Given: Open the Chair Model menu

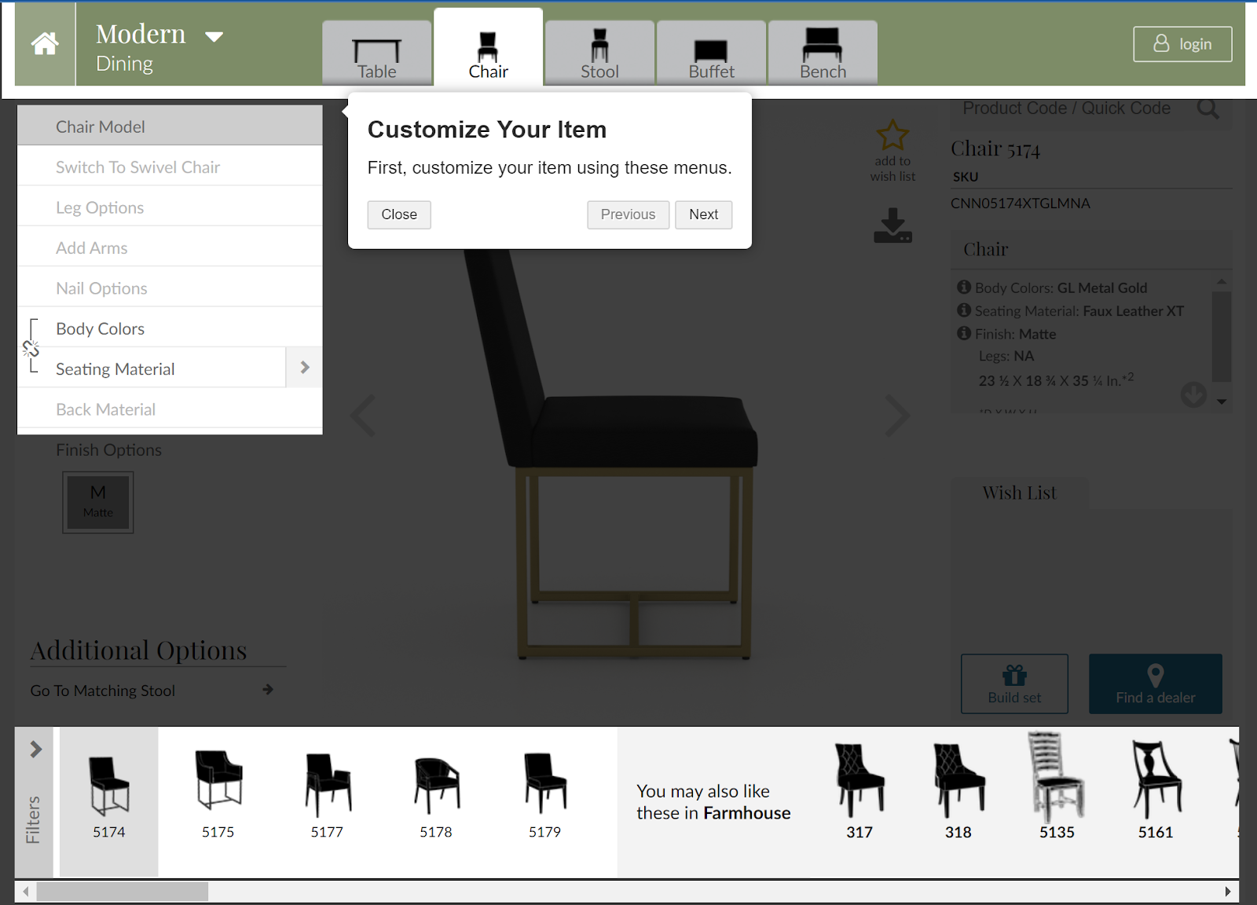Looking at the screenshot, I should pos(170,126).
